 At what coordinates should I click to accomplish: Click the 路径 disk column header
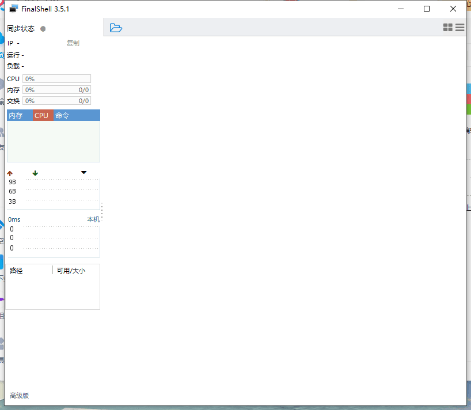click(16, 271)
